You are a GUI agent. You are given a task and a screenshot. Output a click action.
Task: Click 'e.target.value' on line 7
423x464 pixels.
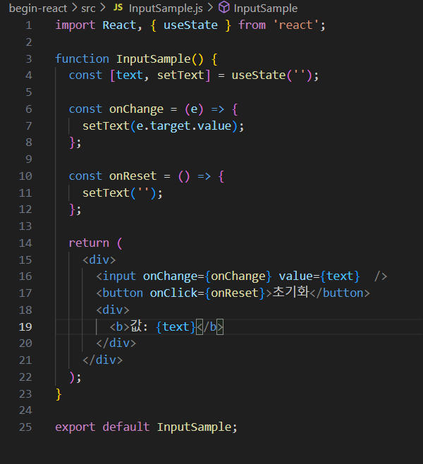click(184, 126)
